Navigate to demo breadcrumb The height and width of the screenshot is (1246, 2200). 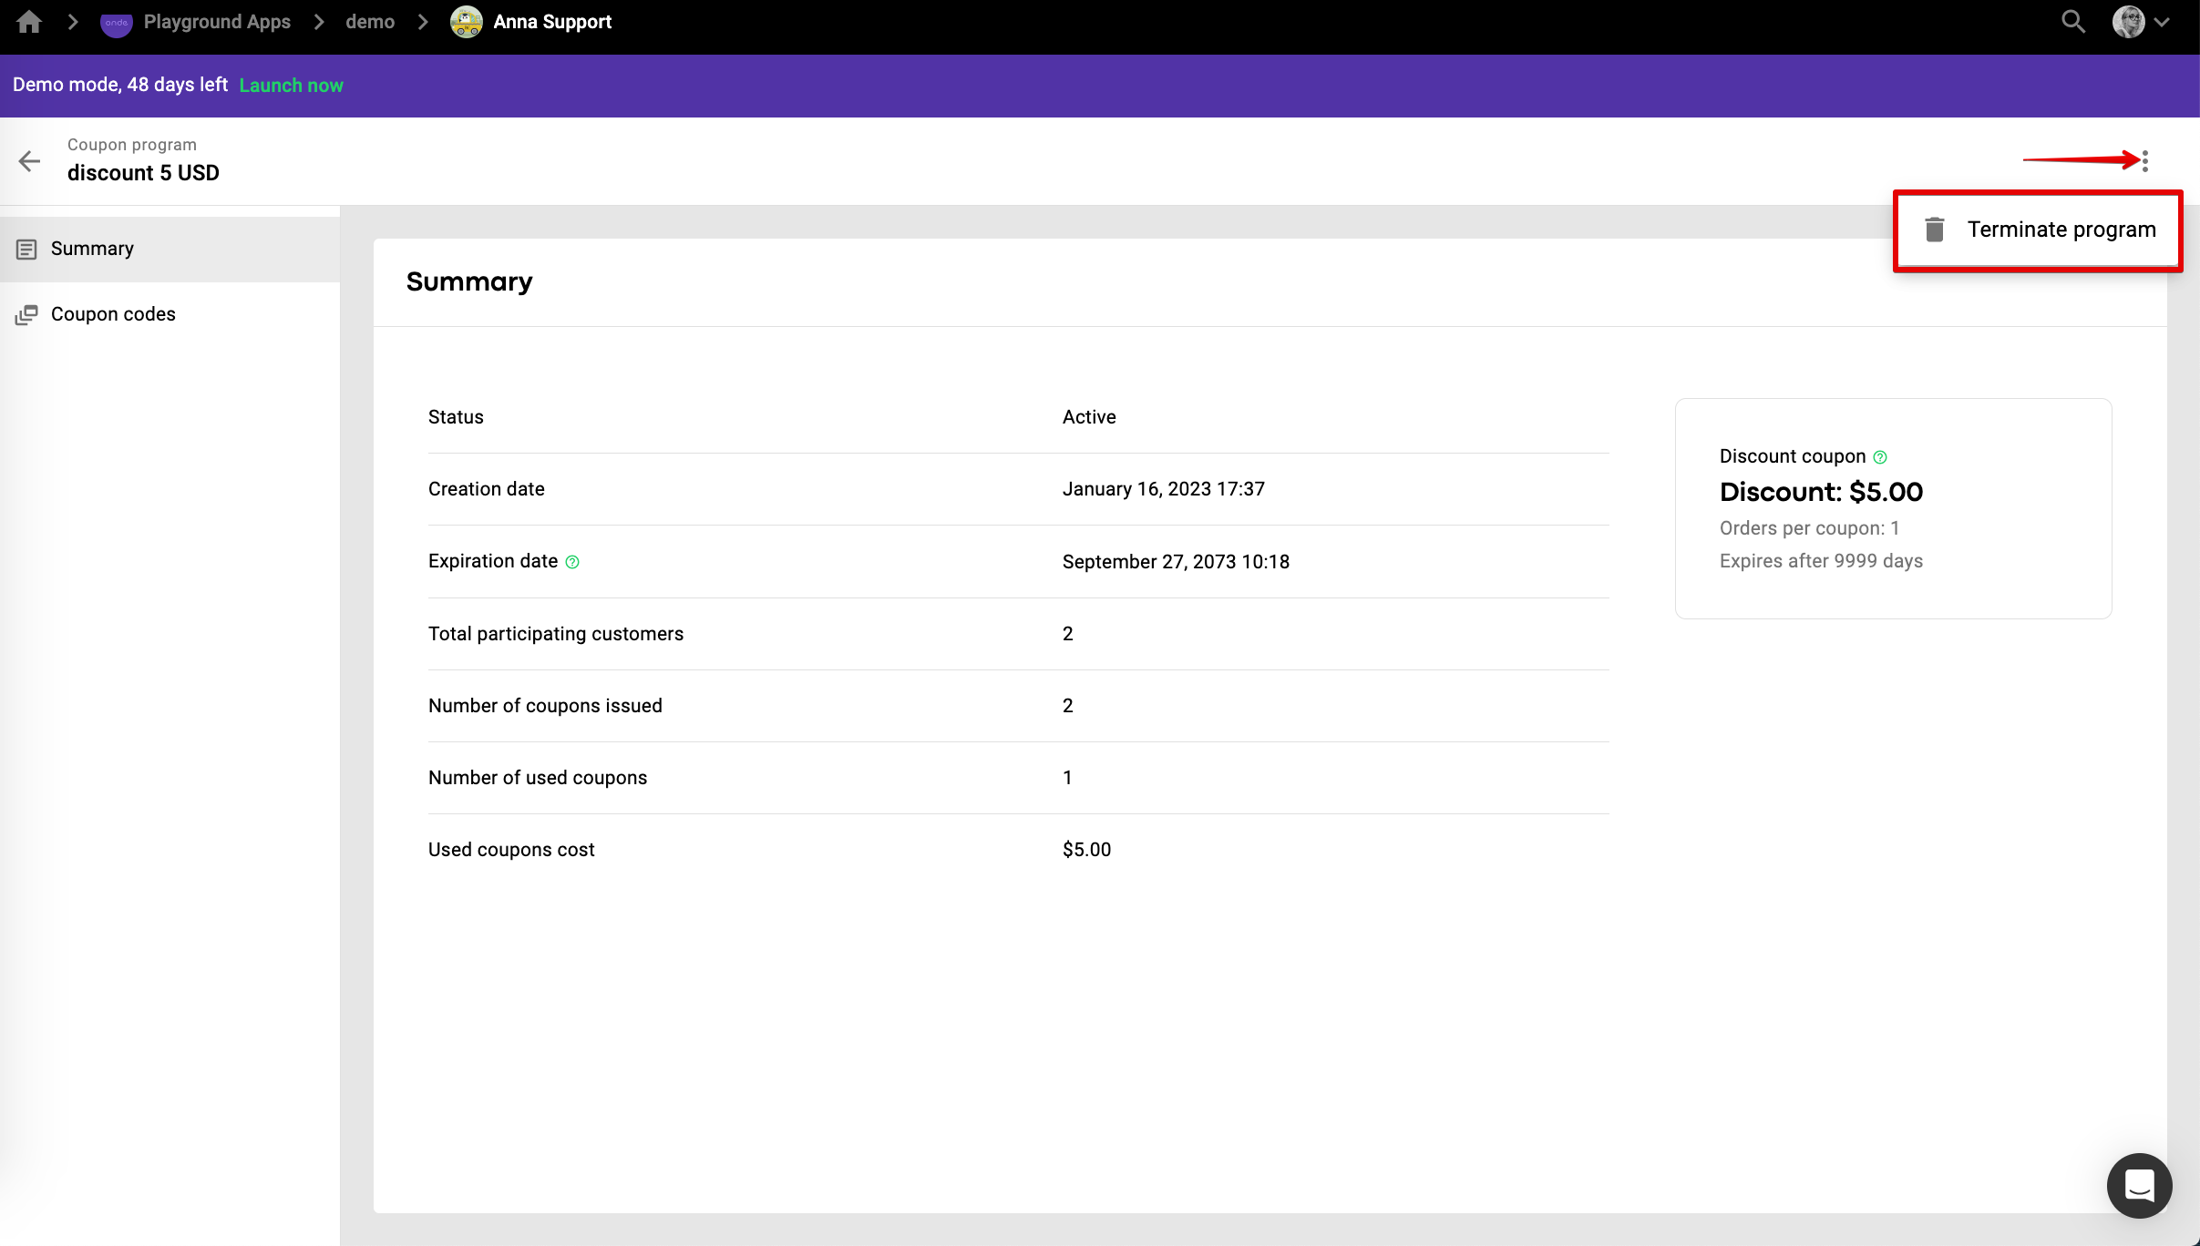(x=370, y=22)
